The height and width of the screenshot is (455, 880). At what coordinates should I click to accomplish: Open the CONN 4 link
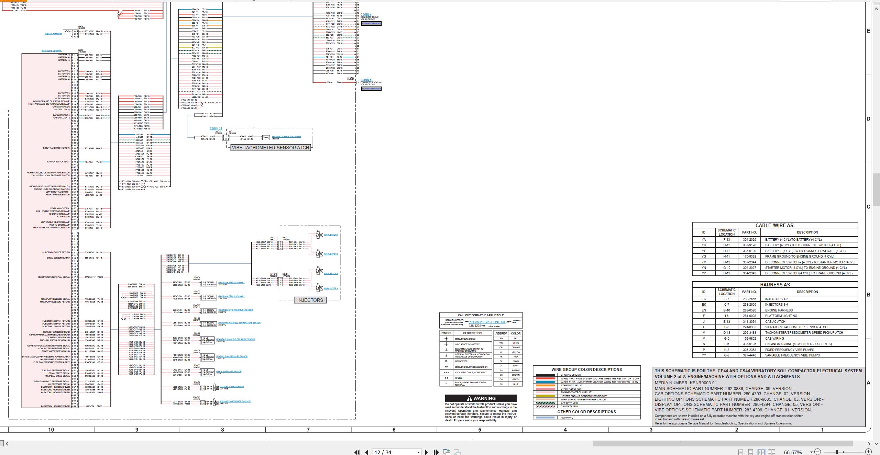[x=366, y=15]
